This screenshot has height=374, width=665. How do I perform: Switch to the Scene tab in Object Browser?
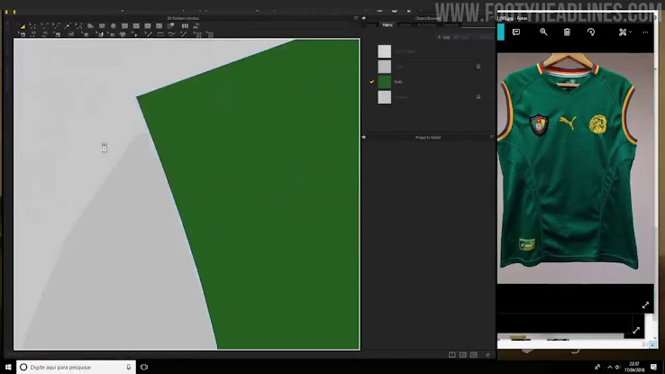(x=370, y=25)
